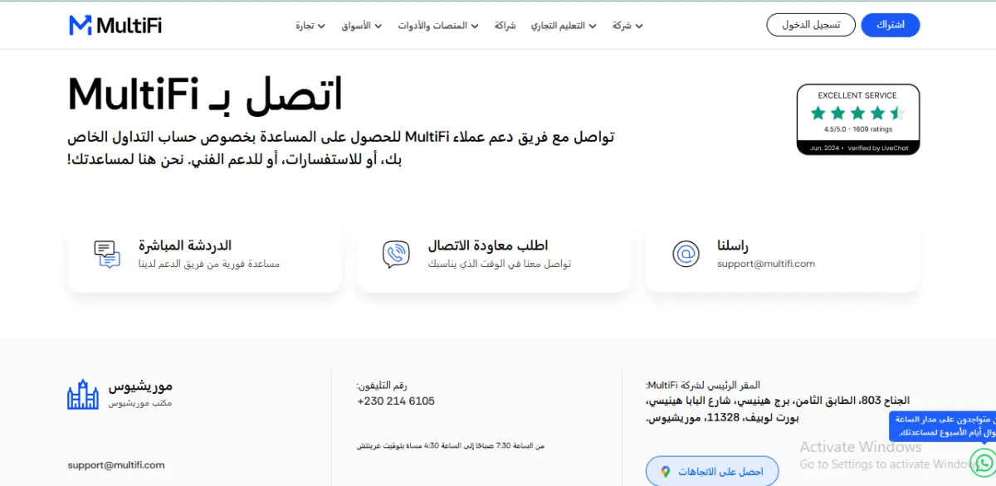The width and height of the screenshot is (996, 486).
Task: Click the Mauritius office building icon
Action: click(83, 394)
